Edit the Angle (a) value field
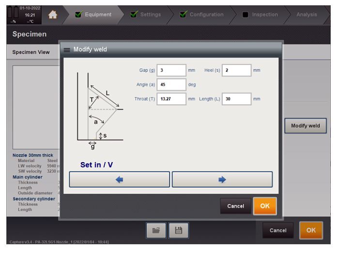Viewport: 339px width, 253px height. [x=171, y=85]
